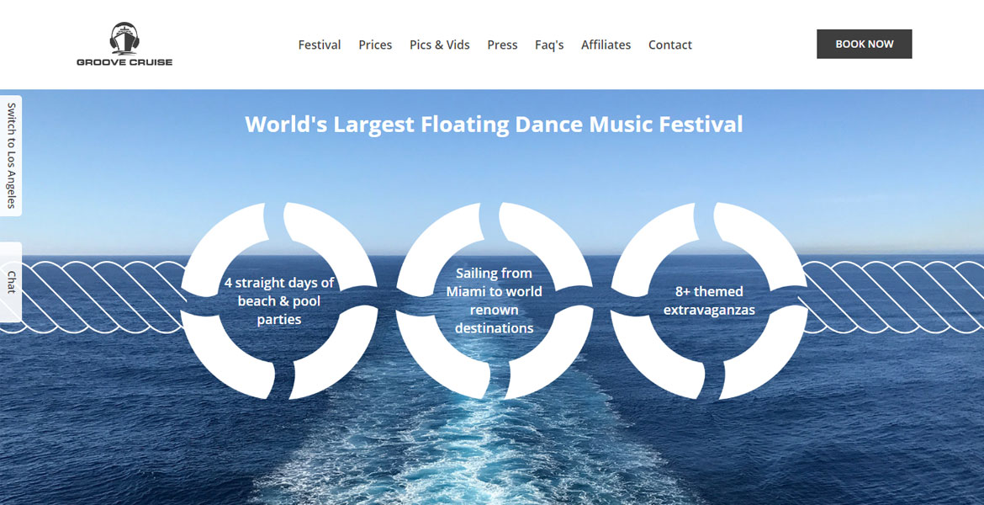
Task: Open the Festival menu item
Action: click(320, 45)
